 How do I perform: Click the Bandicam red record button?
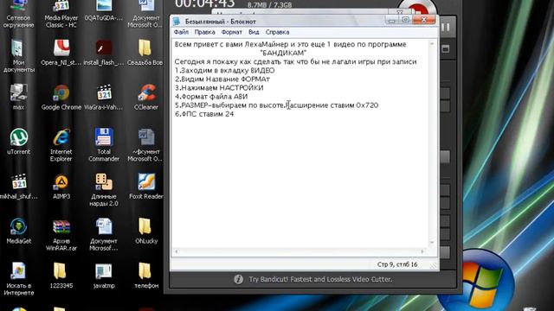point(417,8)
